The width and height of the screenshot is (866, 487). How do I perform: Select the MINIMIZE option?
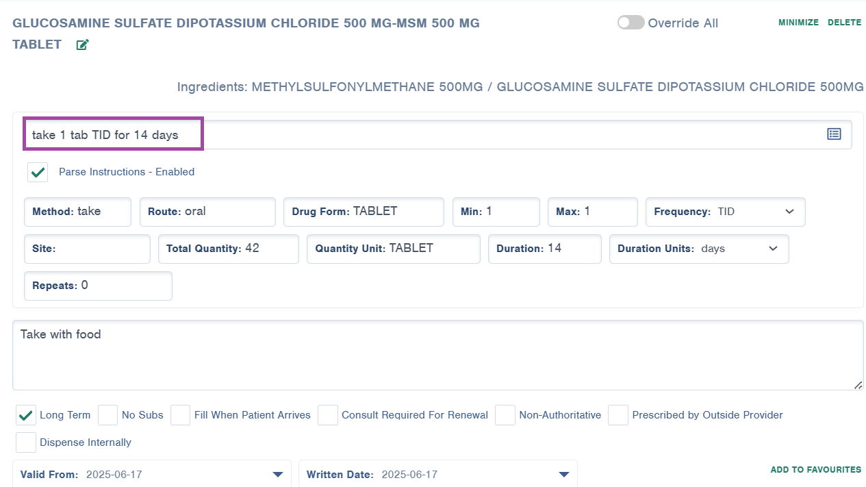(798, 22)
